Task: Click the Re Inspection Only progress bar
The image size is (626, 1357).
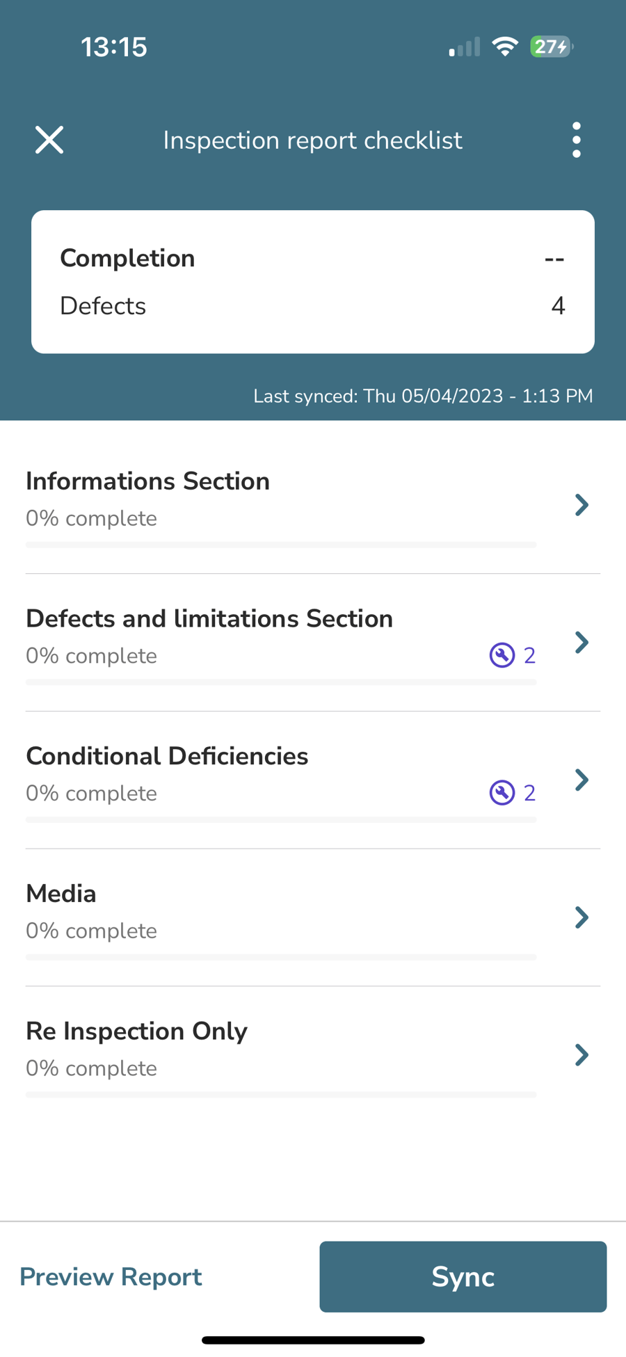Action: [x=280, y=1095]
